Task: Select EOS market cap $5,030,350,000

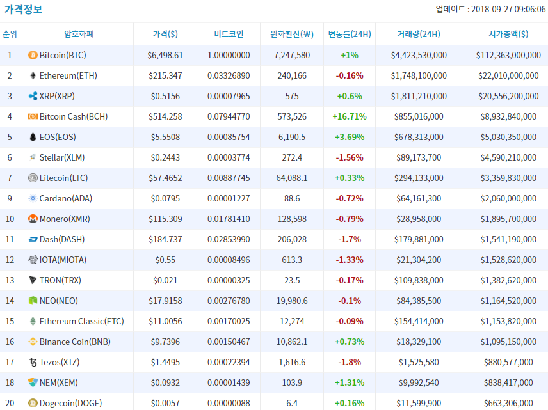Action: (508, 137)
